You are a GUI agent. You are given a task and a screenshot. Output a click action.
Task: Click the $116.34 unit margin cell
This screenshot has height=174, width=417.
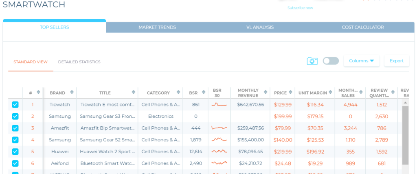pyautogui.click(x=315, y=105)
